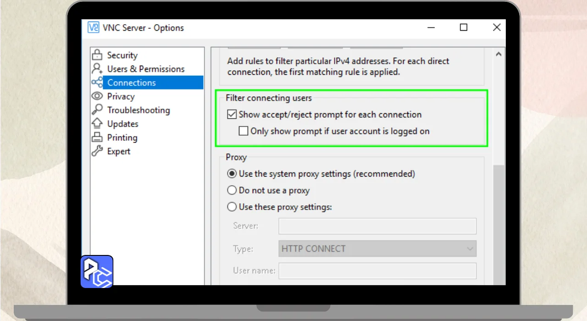The height and width of the screenshot is (321, 587).
Task: Click the Updates arrow icon
Action: 97,124
